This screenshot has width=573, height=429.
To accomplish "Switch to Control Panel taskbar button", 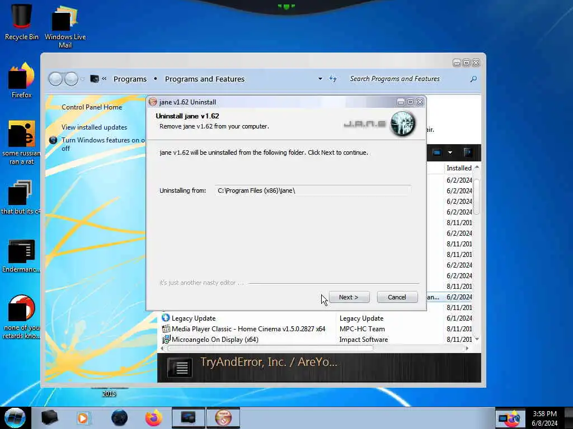I will coord(188,418).
